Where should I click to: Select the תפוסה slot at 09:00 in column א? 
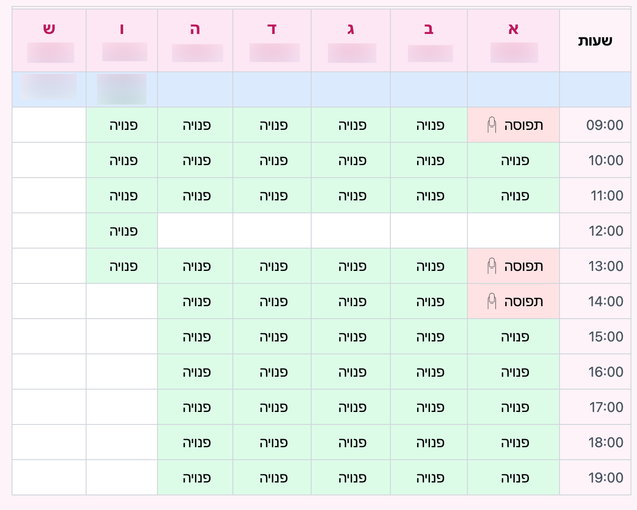(x=513, y=125)
